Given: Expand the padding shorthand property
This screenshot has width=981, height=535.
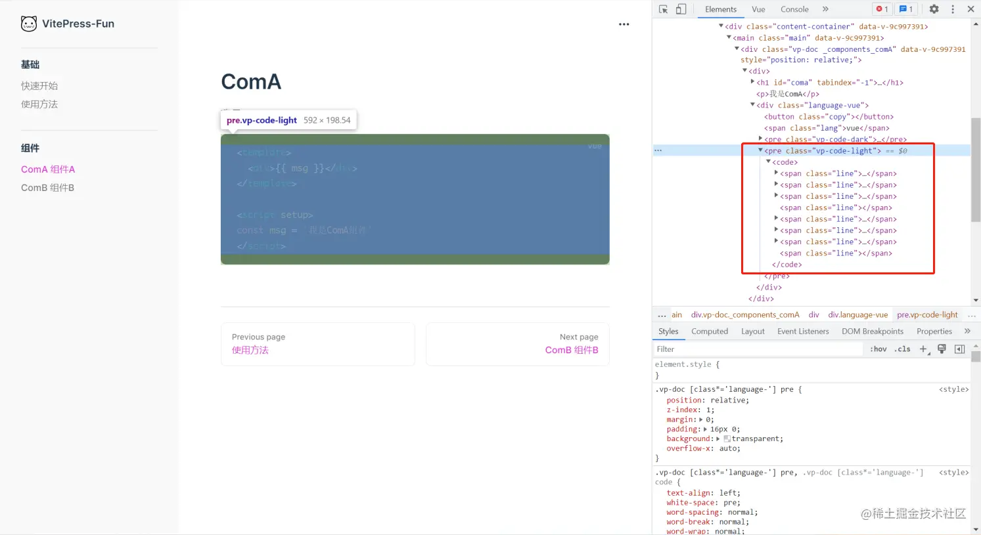Looking at the screenshot, I should 705,429.
